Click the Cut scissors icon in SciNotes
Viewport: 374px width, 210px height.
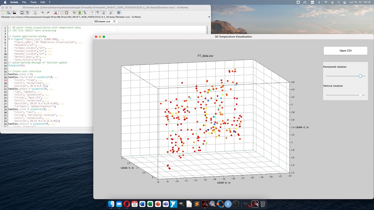pos(56,13)
